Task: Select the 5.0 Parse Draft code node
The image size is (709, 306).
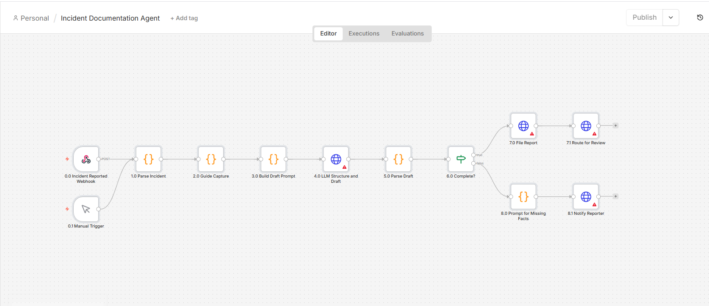Action: [x=399, y=159]
